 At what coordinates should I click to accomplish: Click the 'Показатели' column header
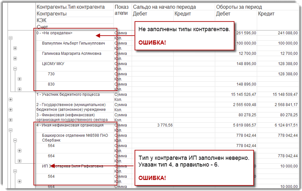(x=121, y=10)
